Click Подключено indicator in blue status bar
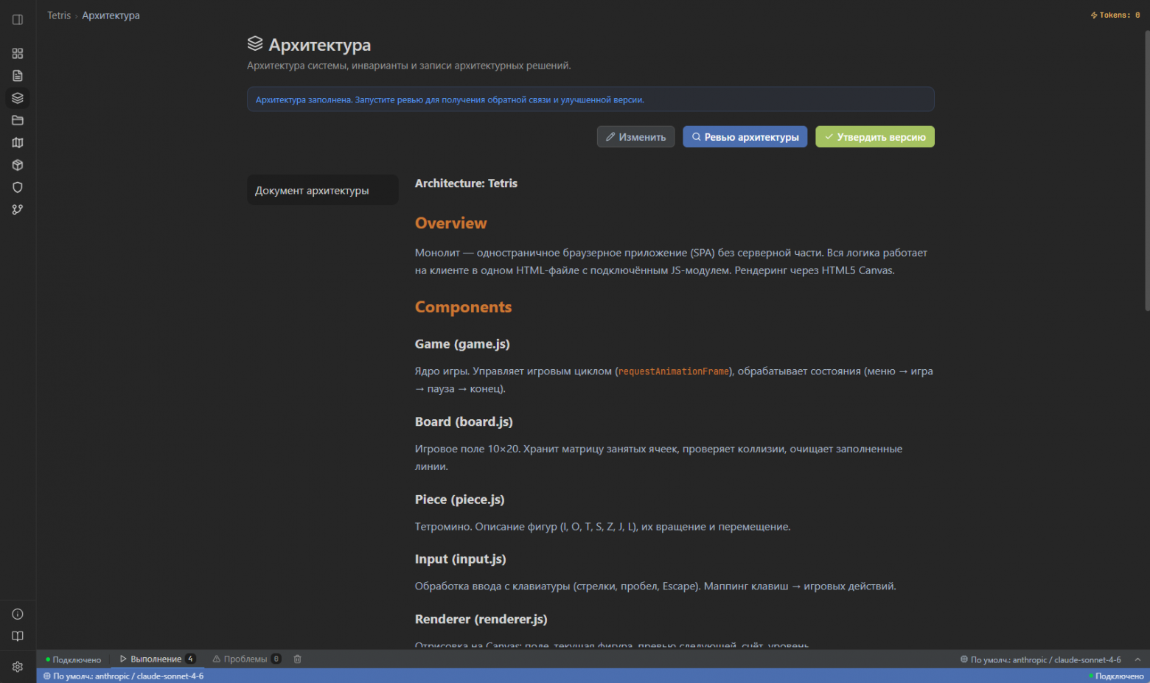The image size is (1150, 683). pyautogui.click(x=1116, y=676)
